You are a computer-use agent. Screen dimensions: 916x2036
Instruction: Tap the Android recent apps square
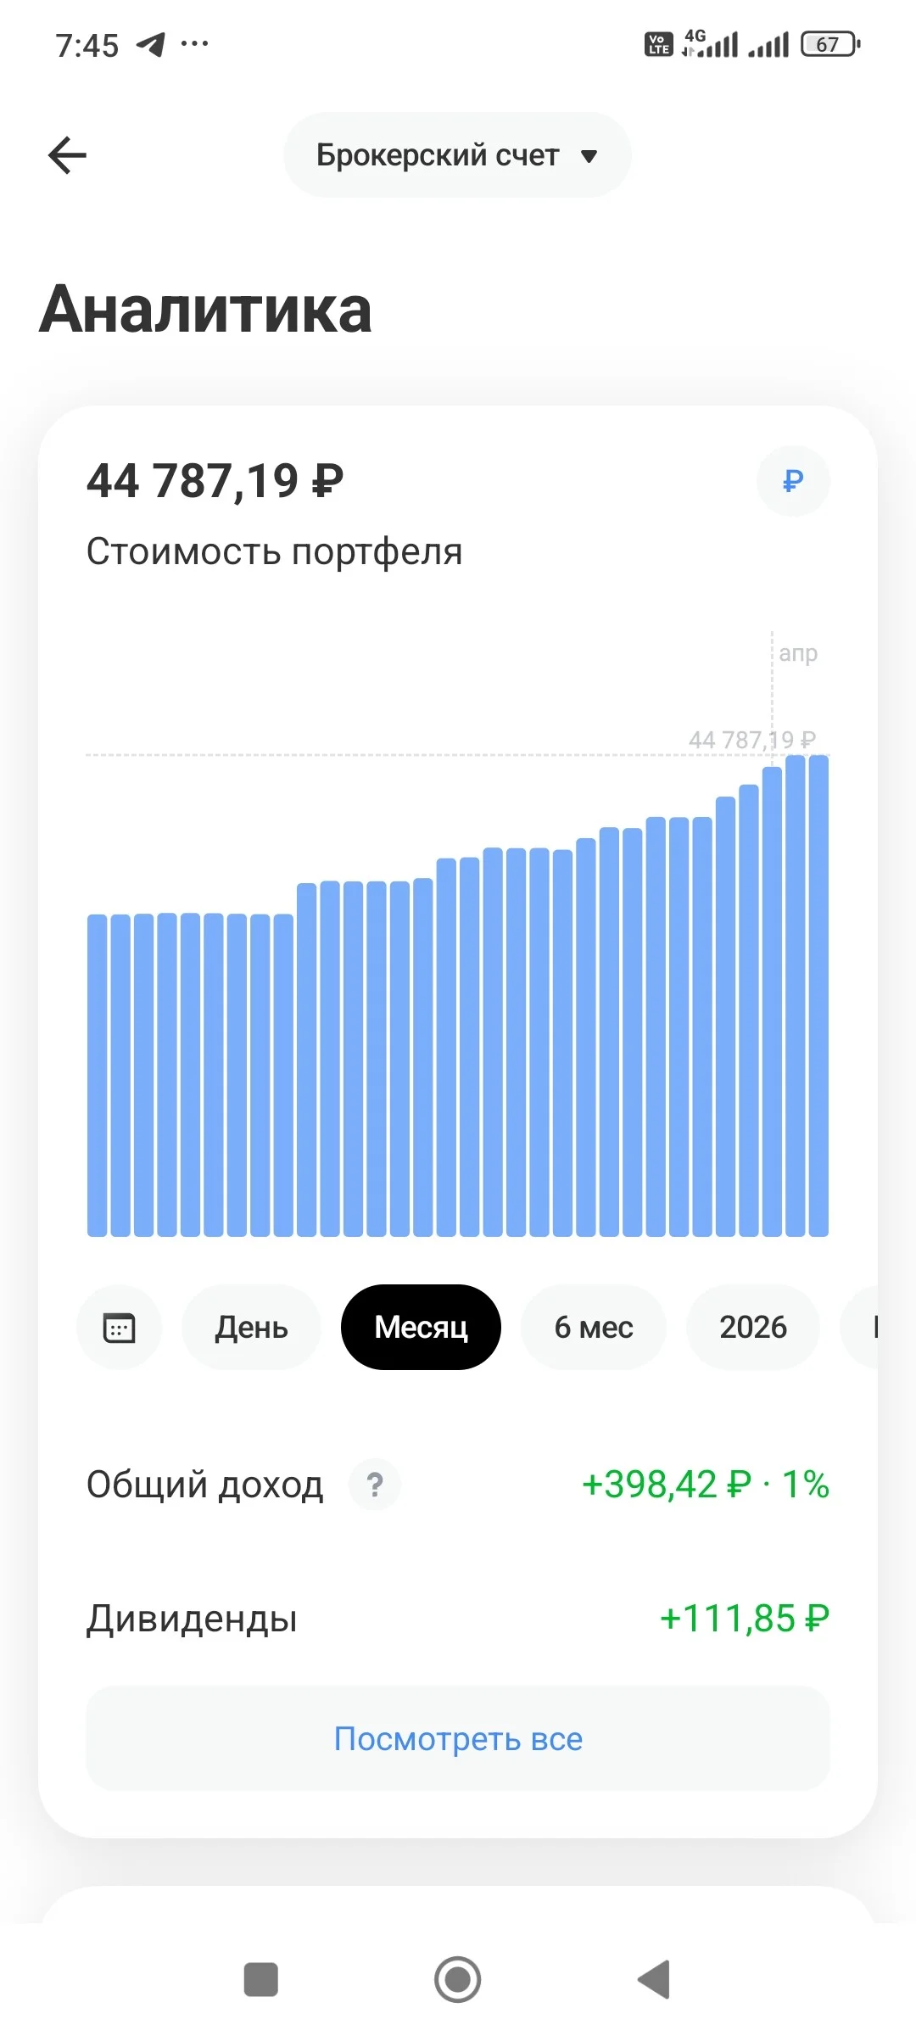[x=261, y=1980]
